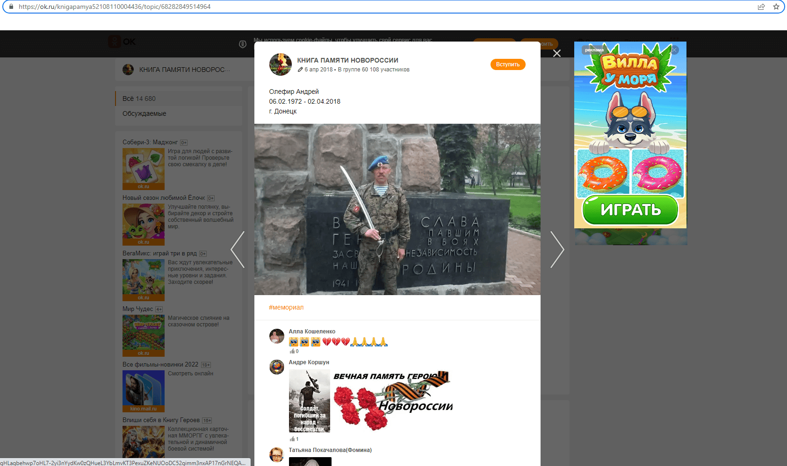The width and height of the screenshot is (787, 466).
Task: Open the Мир Чудес ad title
Action: pos(137,309)
